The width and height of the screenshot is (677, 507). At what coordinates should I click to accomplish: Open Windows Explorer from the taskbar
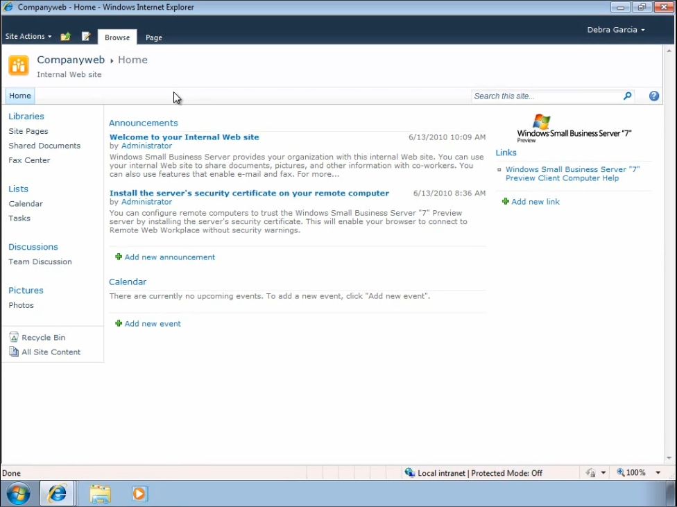pos(100,494)
